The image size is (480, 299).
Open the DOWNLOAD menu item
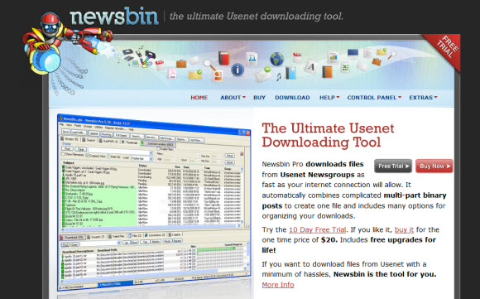pyautogui.click(x=292, y=98)
